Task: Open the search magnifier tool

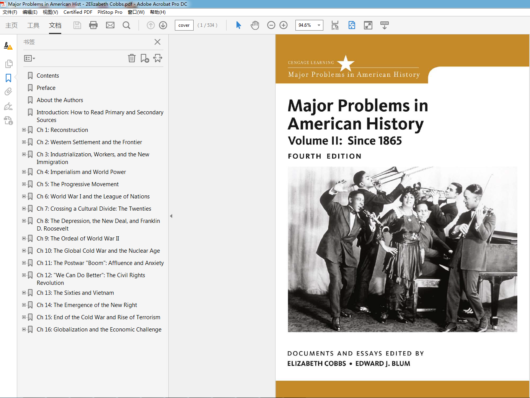Action: [126, 25]
